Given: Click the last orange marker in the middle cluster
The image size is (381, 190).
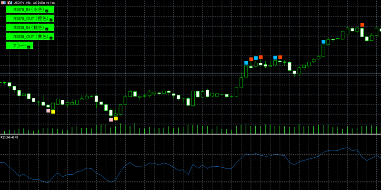Looking at the screenshot, I should tap(280, 57).
